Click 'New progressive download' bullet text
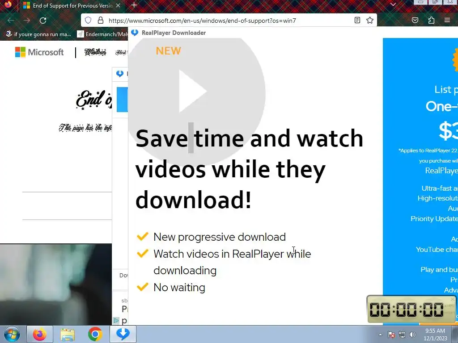 (219, 237)
